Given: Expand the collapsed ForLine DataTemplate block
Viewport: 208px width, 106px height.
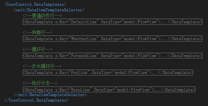Looking at the screenshot, I should click(108, 73).
